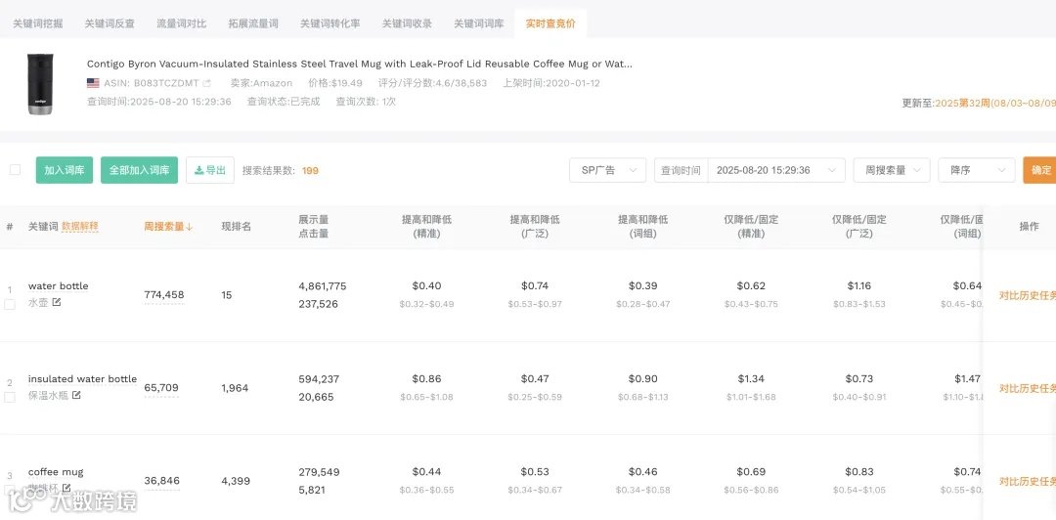Switch to 关键词反查 tab
Screen dimensions: 1056x520
[110, 23]
